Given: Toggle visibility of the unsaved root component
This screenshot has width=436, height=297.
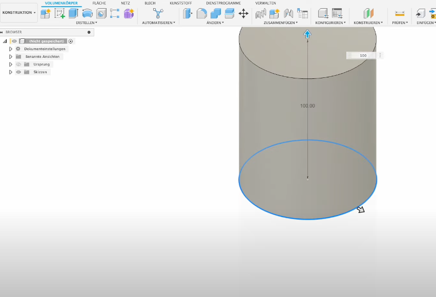Looking at the screenshot, I should click(14, 41).
